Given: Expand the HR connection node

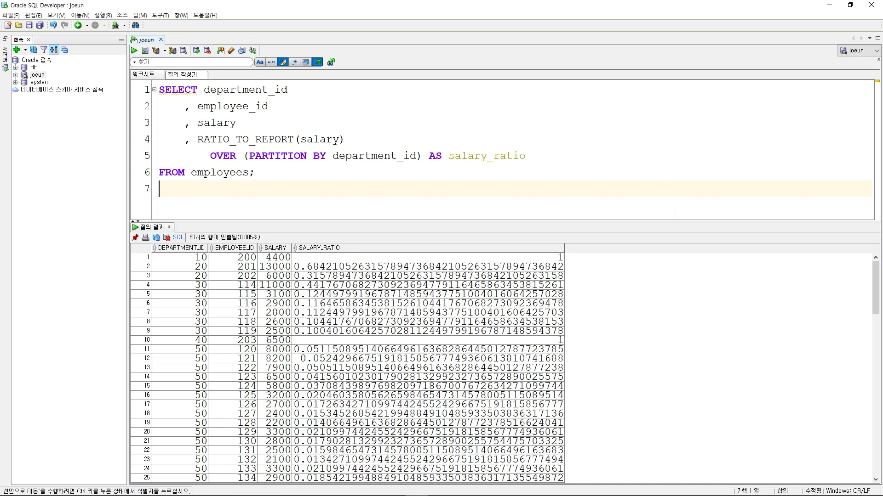Looking at the screenshot, I should (x=15, y=68).
